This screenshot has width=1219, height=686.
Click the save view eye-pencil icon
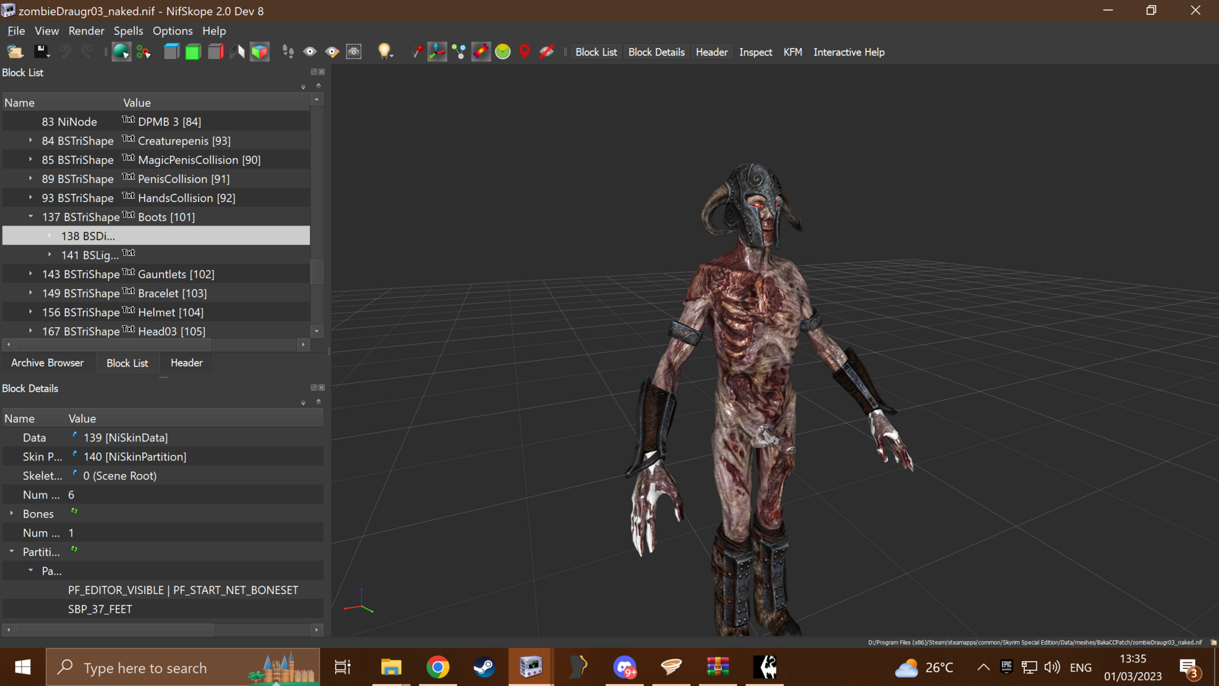[332, 52]
